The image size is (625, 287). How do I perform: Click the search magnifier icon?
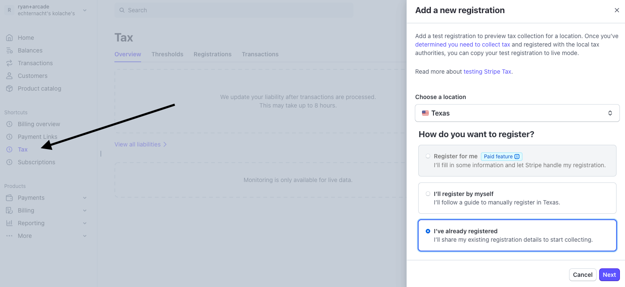point(122,10)
